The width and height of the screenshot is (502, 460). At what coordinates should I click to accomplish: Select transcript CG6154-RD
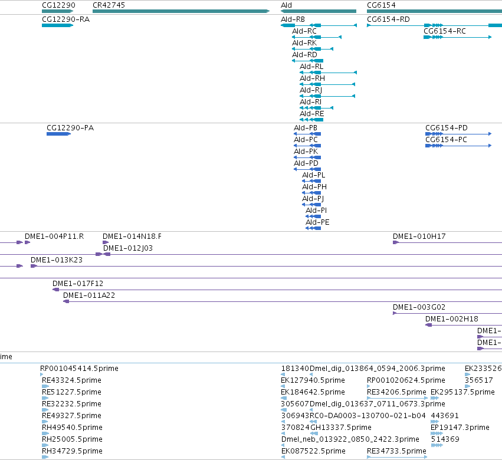coord(434,25)
